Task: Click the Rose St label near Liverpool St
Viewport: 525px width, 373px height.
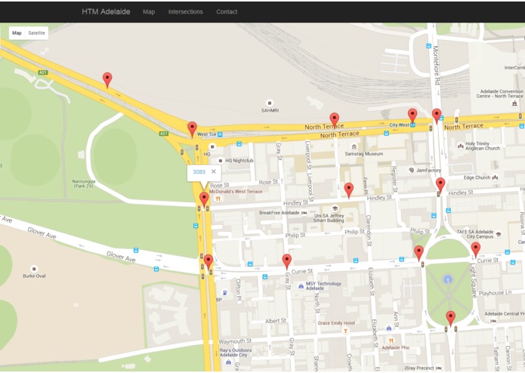Action: pyautogui.click(x=268, y=182)
